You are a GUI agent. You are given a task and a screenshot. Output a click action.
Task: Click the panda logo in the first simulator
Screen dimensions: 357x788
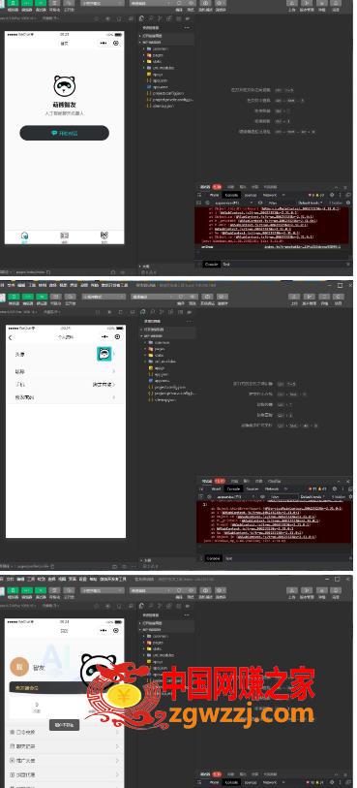pyautogui.click(x=64, y=86)
